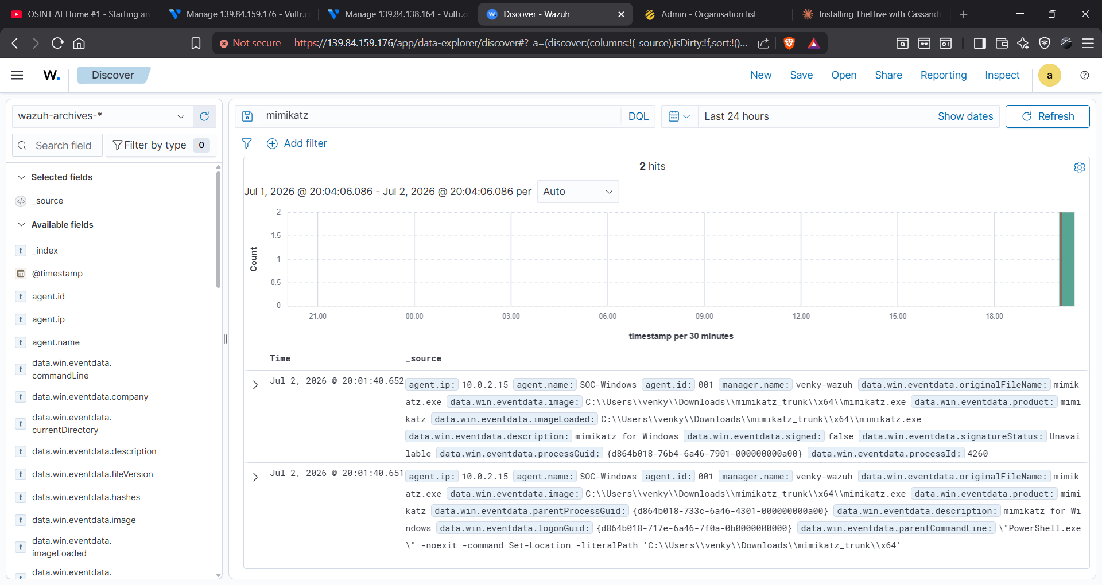The image size is (1102, 585).
Task: Expand the 20:01:40.652 log entry
Action: tap(255, 385)
